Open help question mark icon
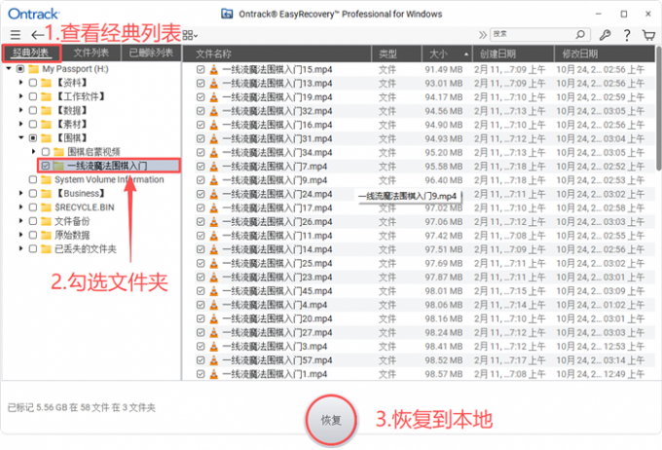The height and width of the screenshot is (450, 662). (x=627, y=35)
